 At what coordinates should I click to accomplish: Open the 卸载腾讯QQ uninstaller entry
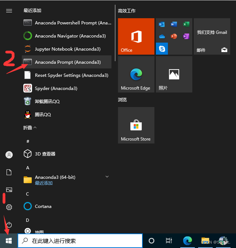coord(67,101)
